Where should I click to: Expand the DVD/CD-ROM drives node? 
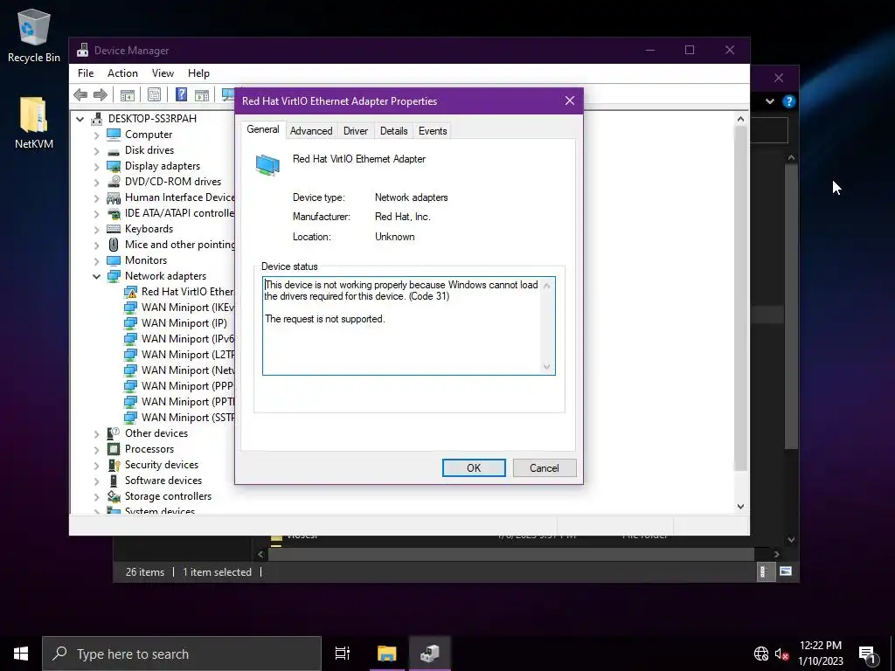96,182
